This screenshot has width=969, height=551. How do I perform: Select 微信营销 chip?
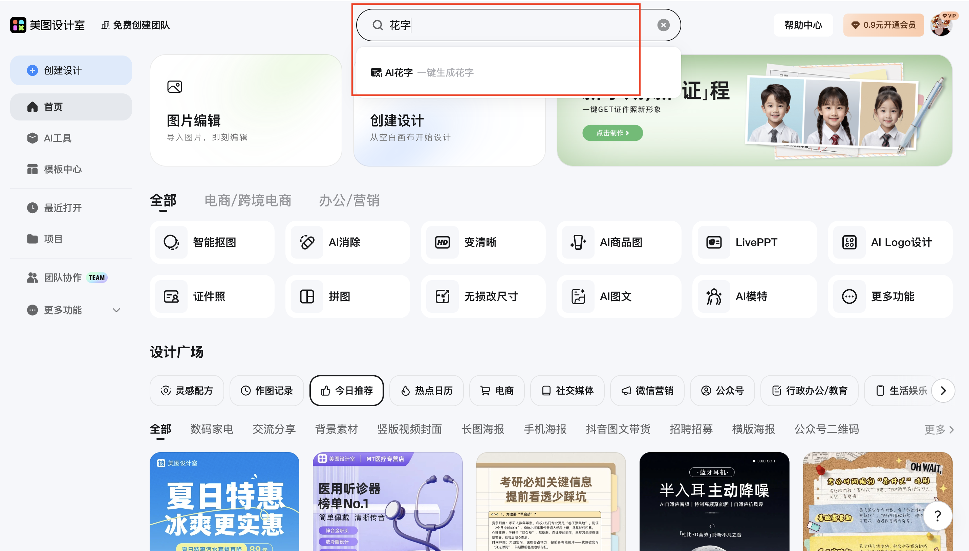647,391
